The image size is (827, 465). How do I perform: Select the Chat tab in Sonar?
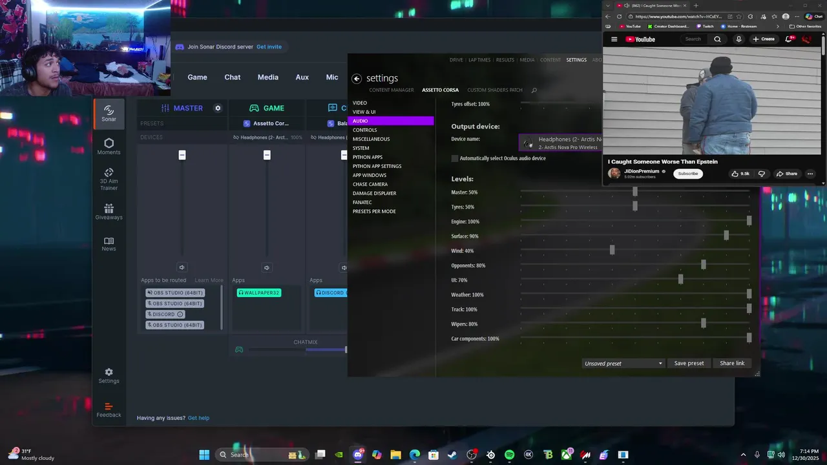[233, 77]
